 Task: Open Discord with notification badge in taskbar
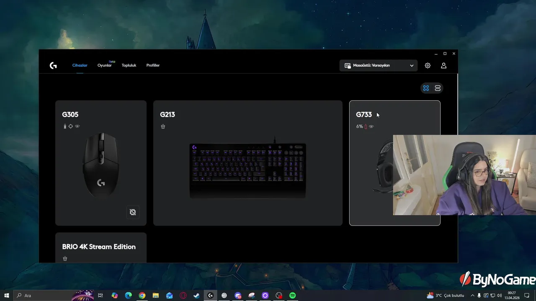coord(238,296)
